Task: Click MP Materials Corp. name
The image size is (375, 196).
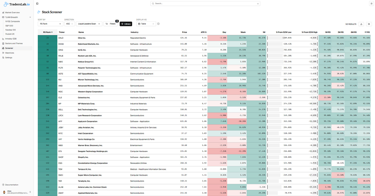Action: click(x=87, y=104)
